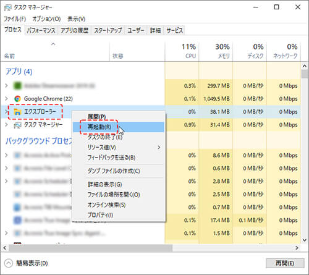Open the オプション(O) menu
Screen dimensions: 309x275
46,19
